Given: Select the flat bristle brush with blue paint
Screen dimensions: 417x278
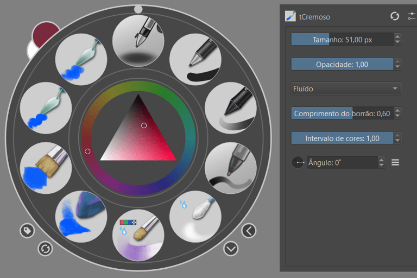Looking at the screenshot, I should [46, 168].
